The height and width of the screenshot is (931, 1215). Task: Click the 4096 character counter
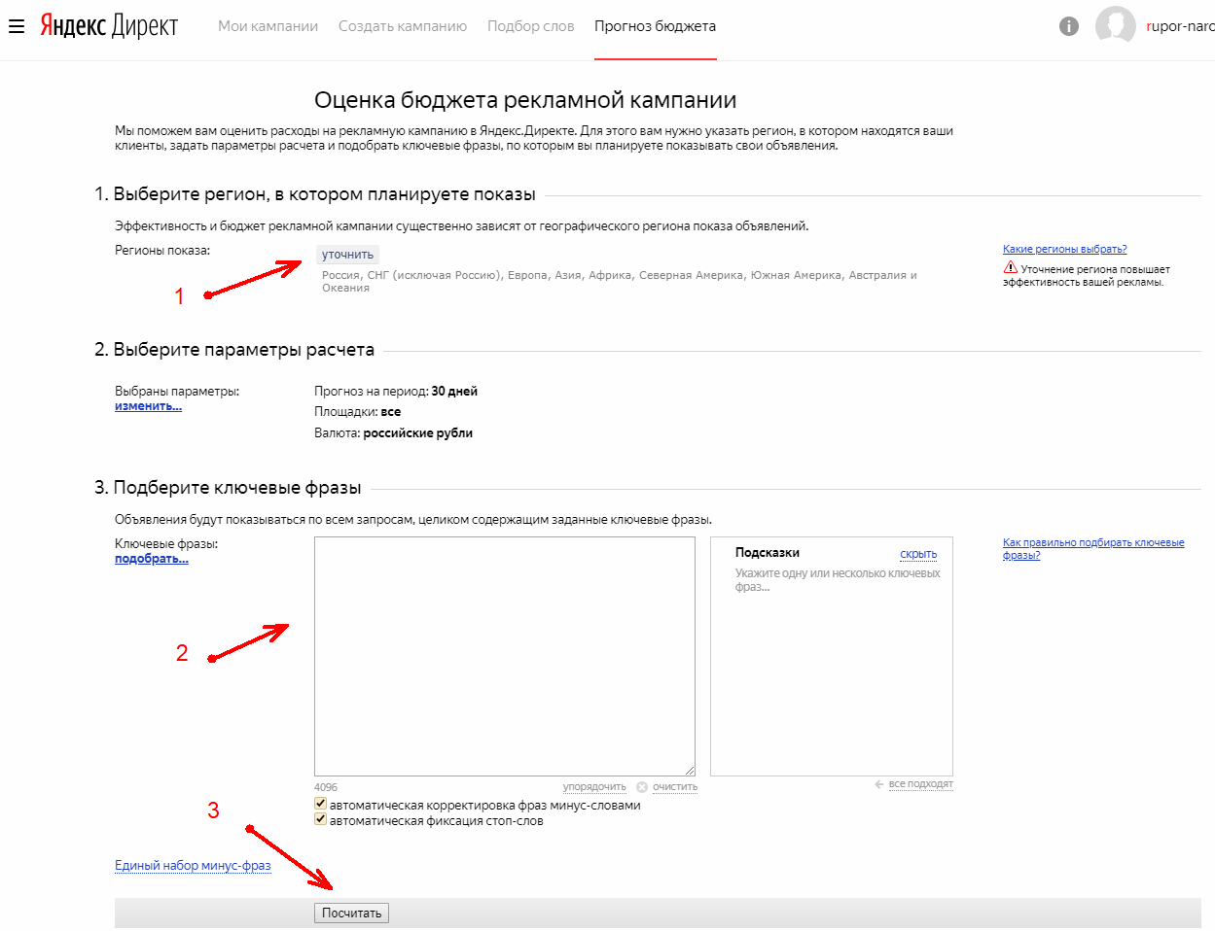[x=326, y=787]
